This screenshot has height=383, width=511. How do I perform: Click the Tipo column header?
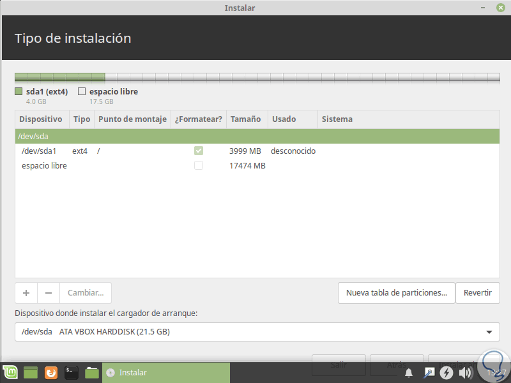(82, 119)
